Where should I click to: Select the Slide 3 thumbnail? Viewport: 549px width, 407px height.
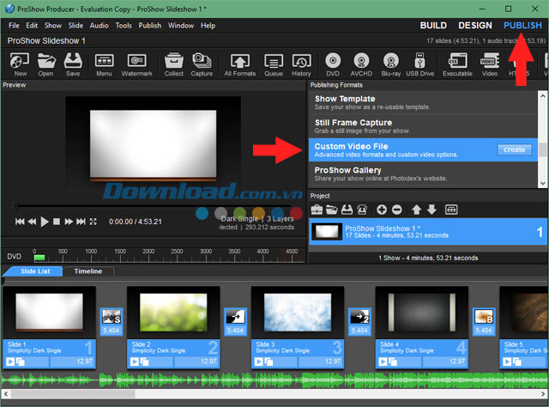[298, 312]
